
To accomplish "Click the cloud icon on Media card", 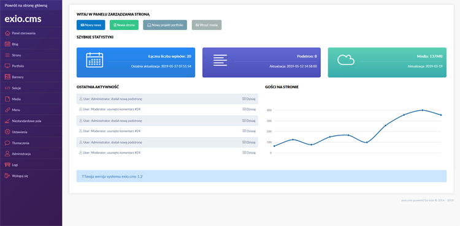I will (346, 60).
